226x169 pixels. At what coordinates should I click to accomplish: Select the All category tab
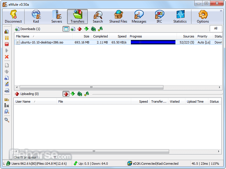coord(216,28)
